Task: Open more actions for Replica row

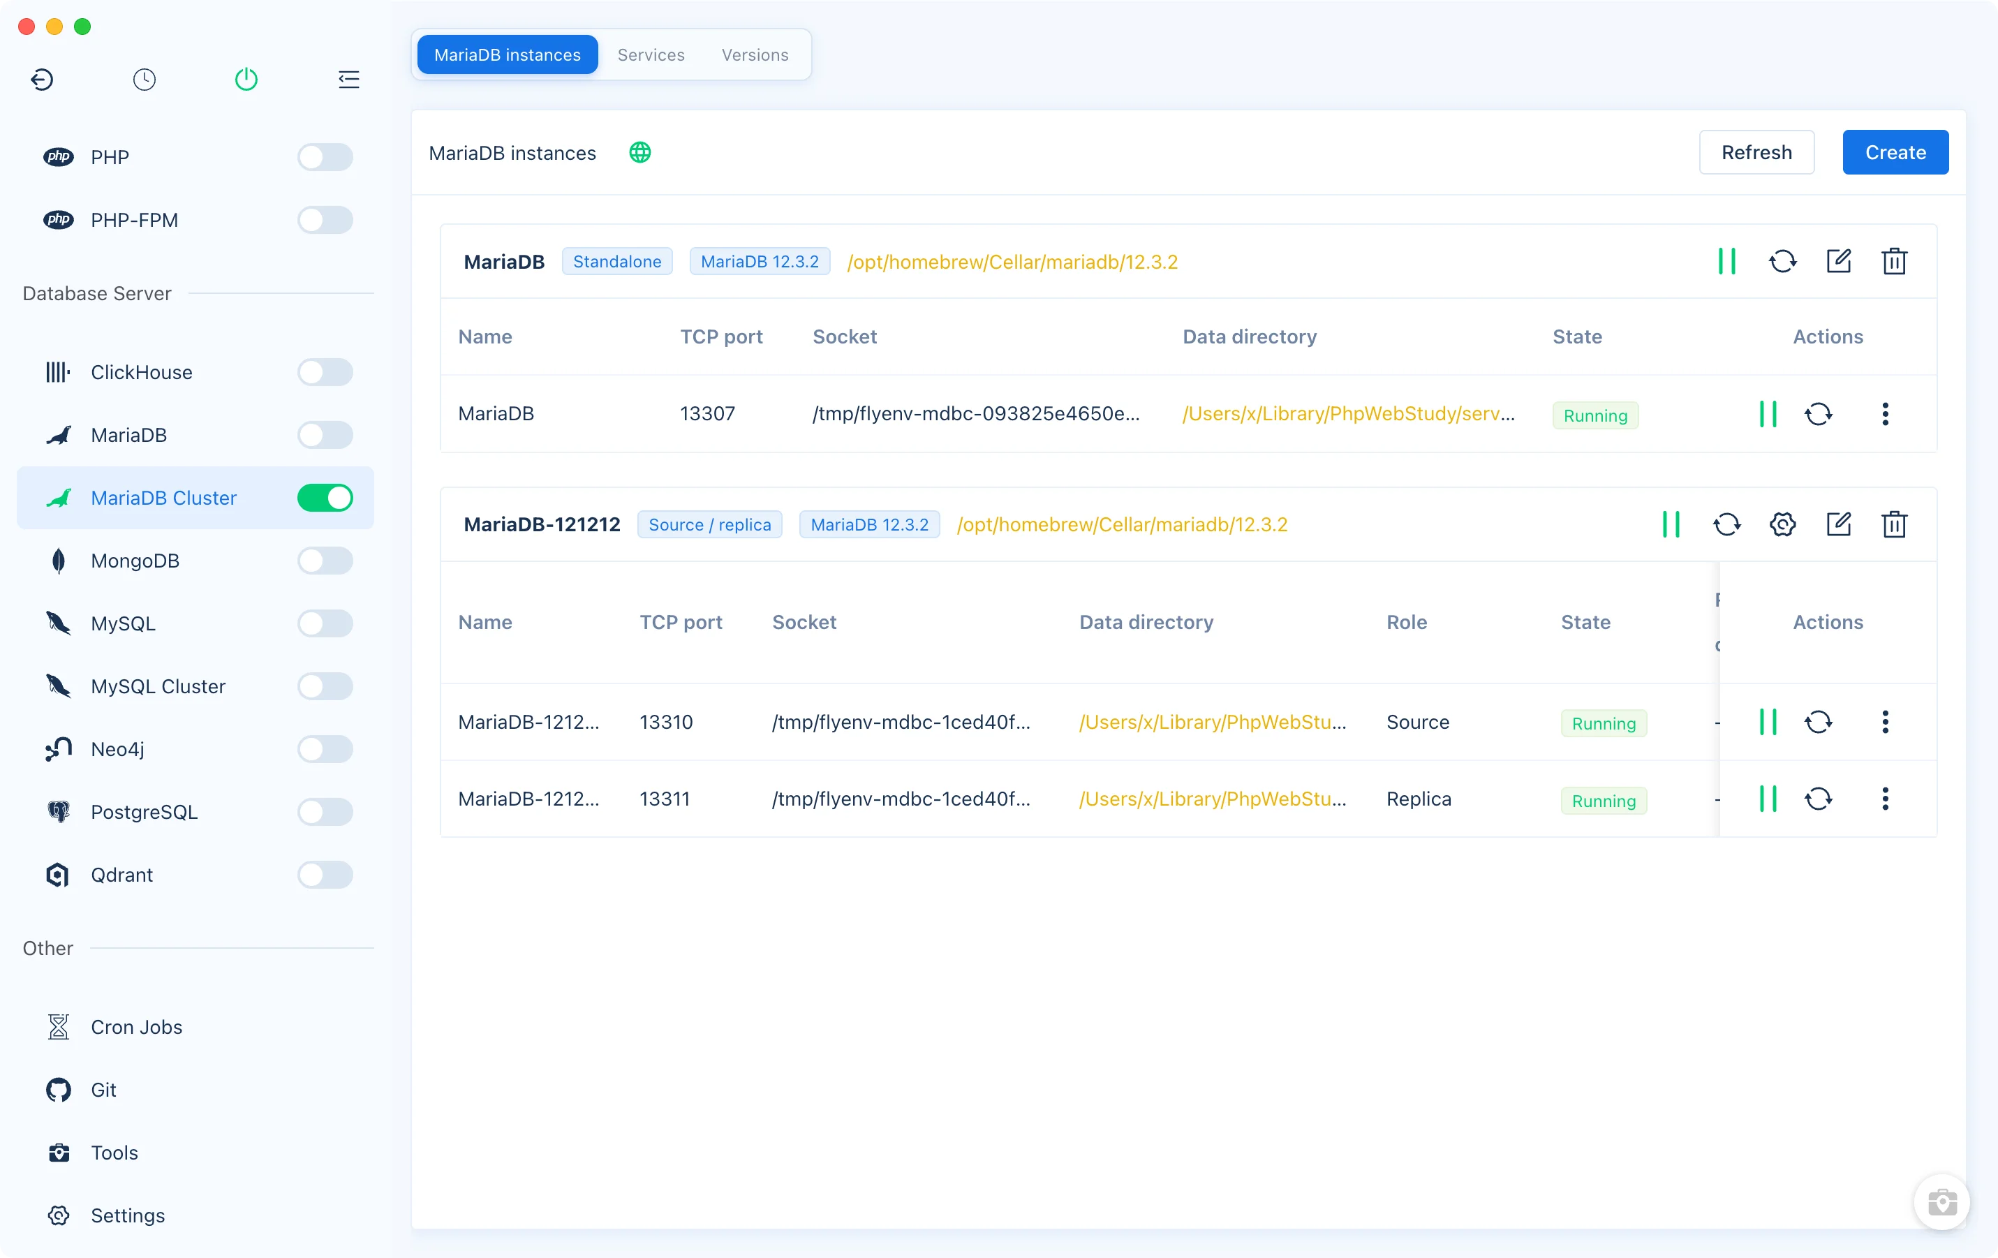Action: point(1885,799)
